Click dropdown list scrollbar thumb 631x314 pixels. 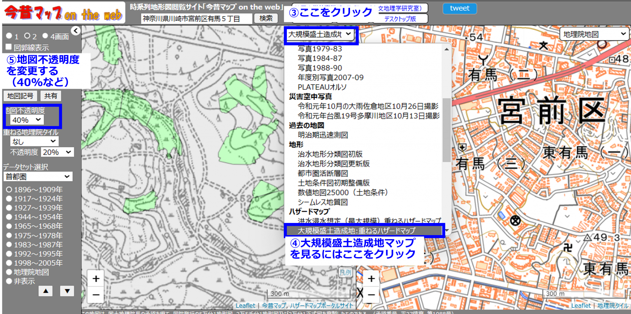click(446, 130)
